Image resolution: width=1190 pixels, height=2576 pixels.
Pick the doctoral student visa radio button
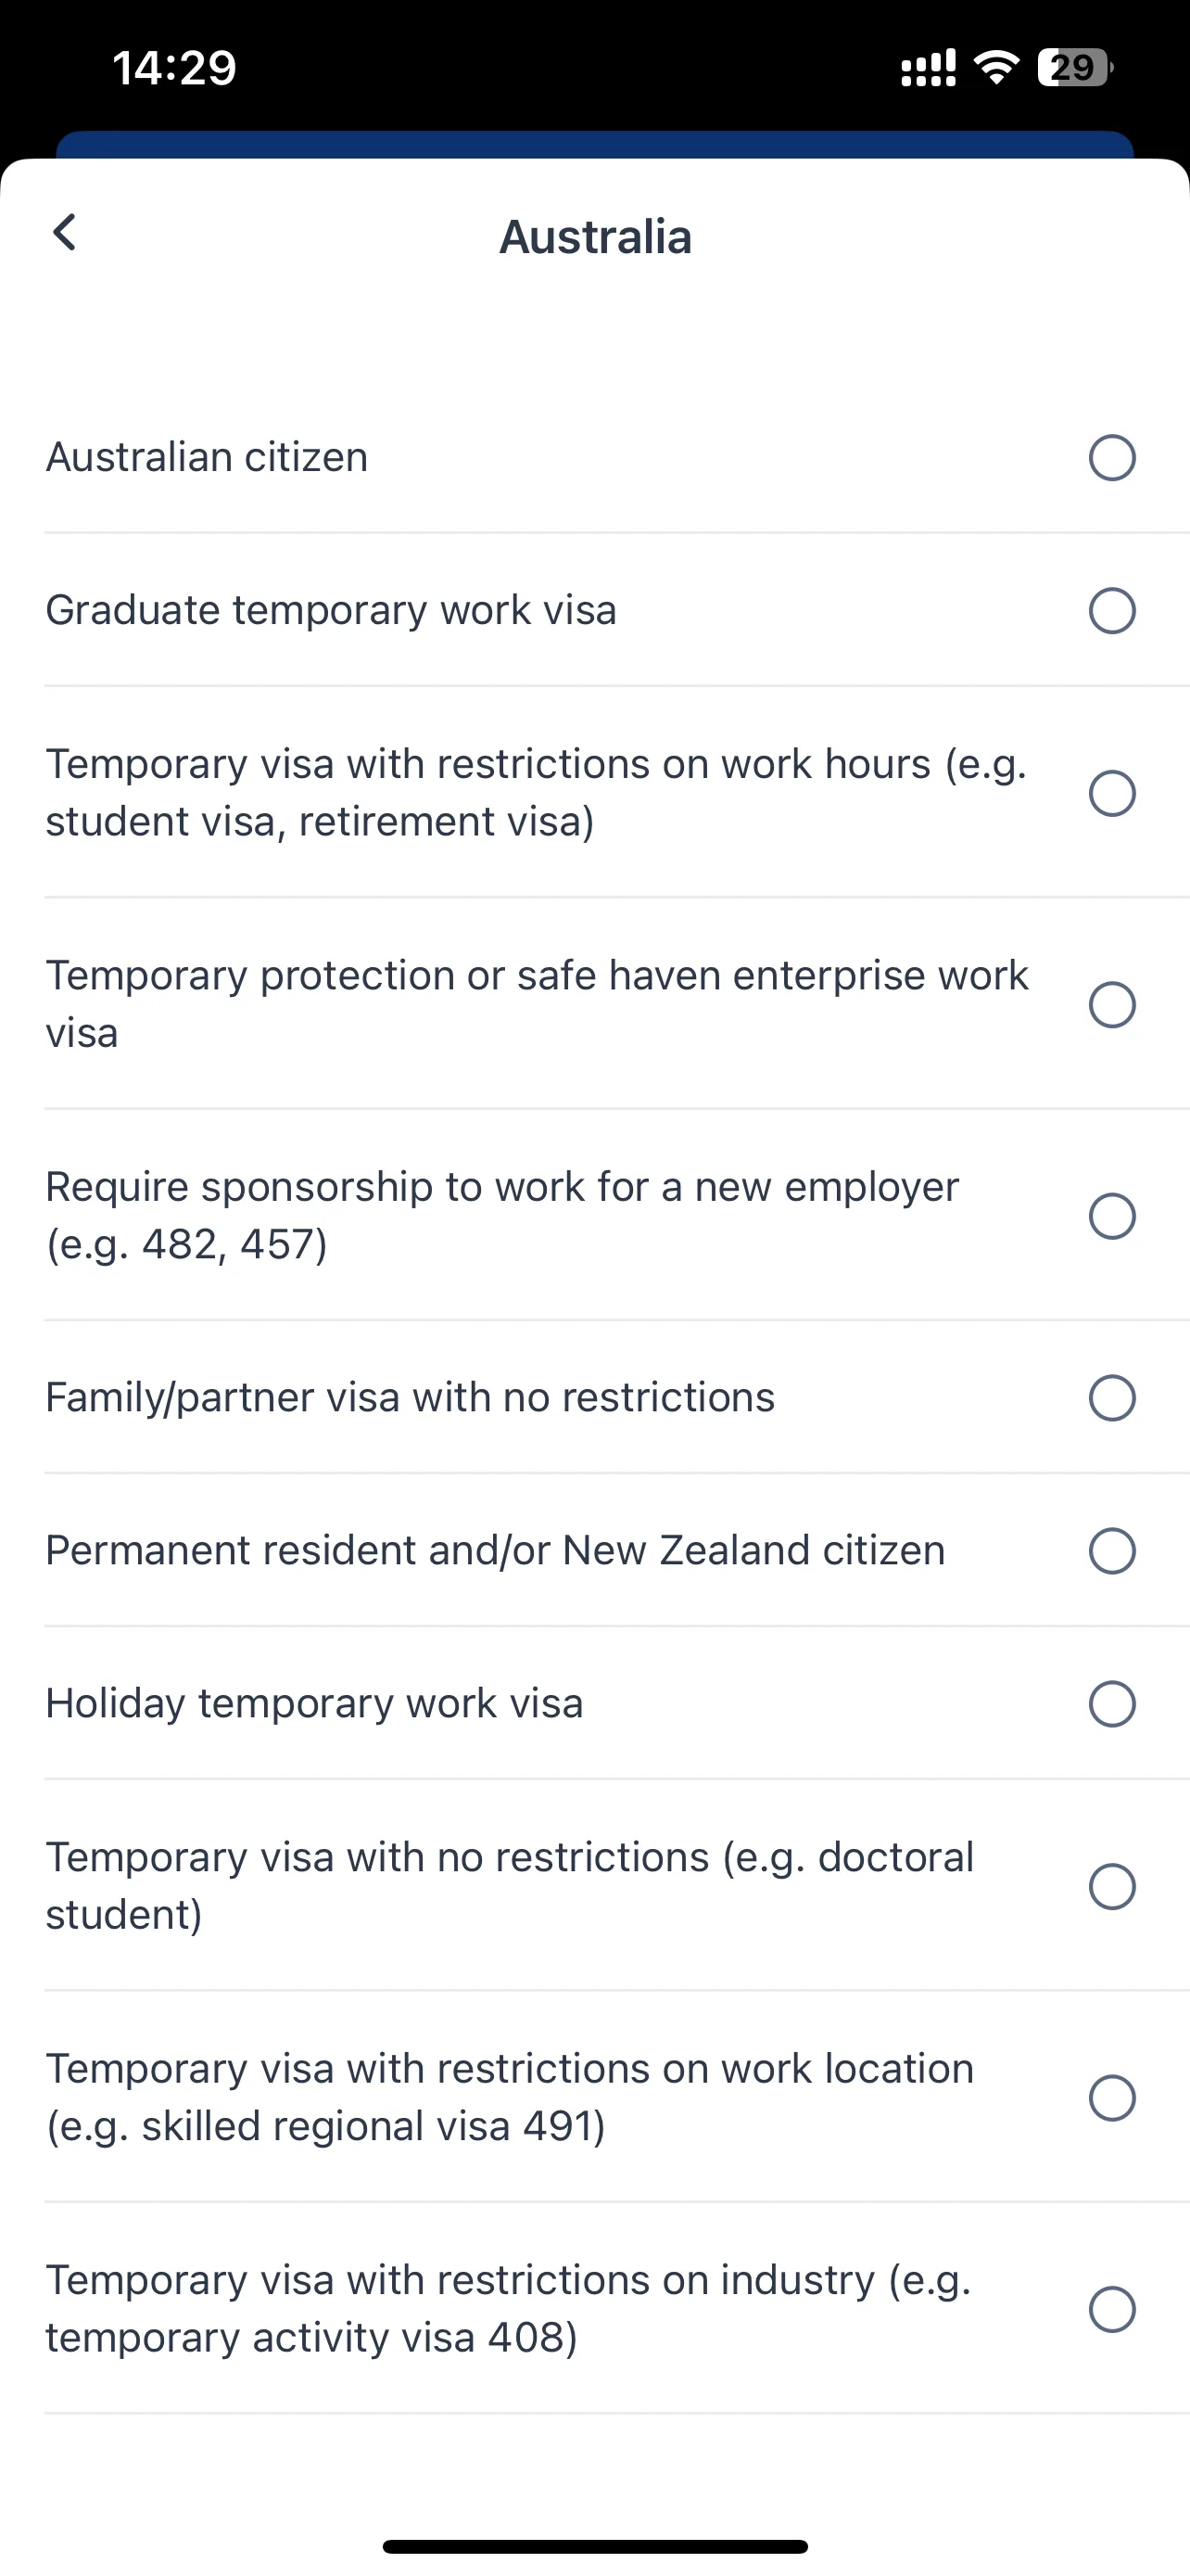coord(1112,1886)
